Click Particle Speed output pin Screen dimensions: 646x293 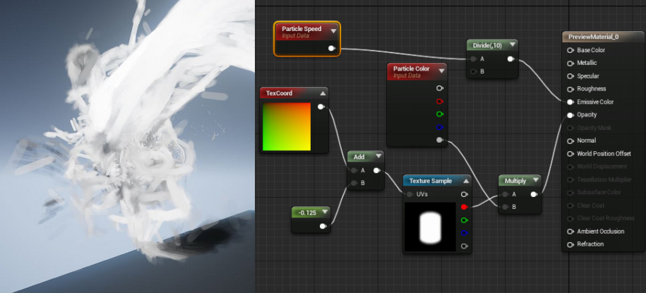(332, 49)
